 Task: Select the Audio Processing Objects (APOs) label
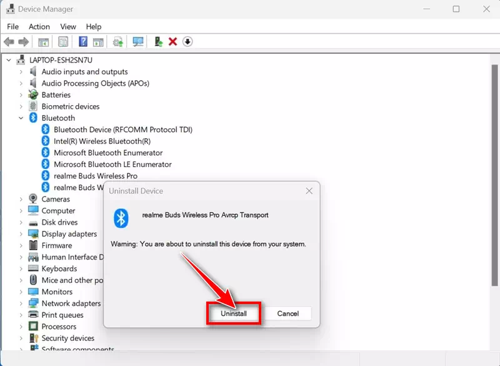[x=96, y=83]
